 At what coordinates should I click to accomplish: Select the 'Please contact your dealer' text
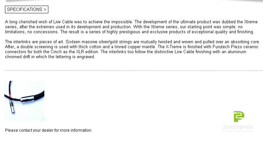click(48, 130)
